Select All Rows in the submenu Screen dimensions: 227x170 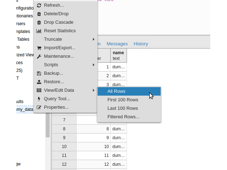coord(129,91)
